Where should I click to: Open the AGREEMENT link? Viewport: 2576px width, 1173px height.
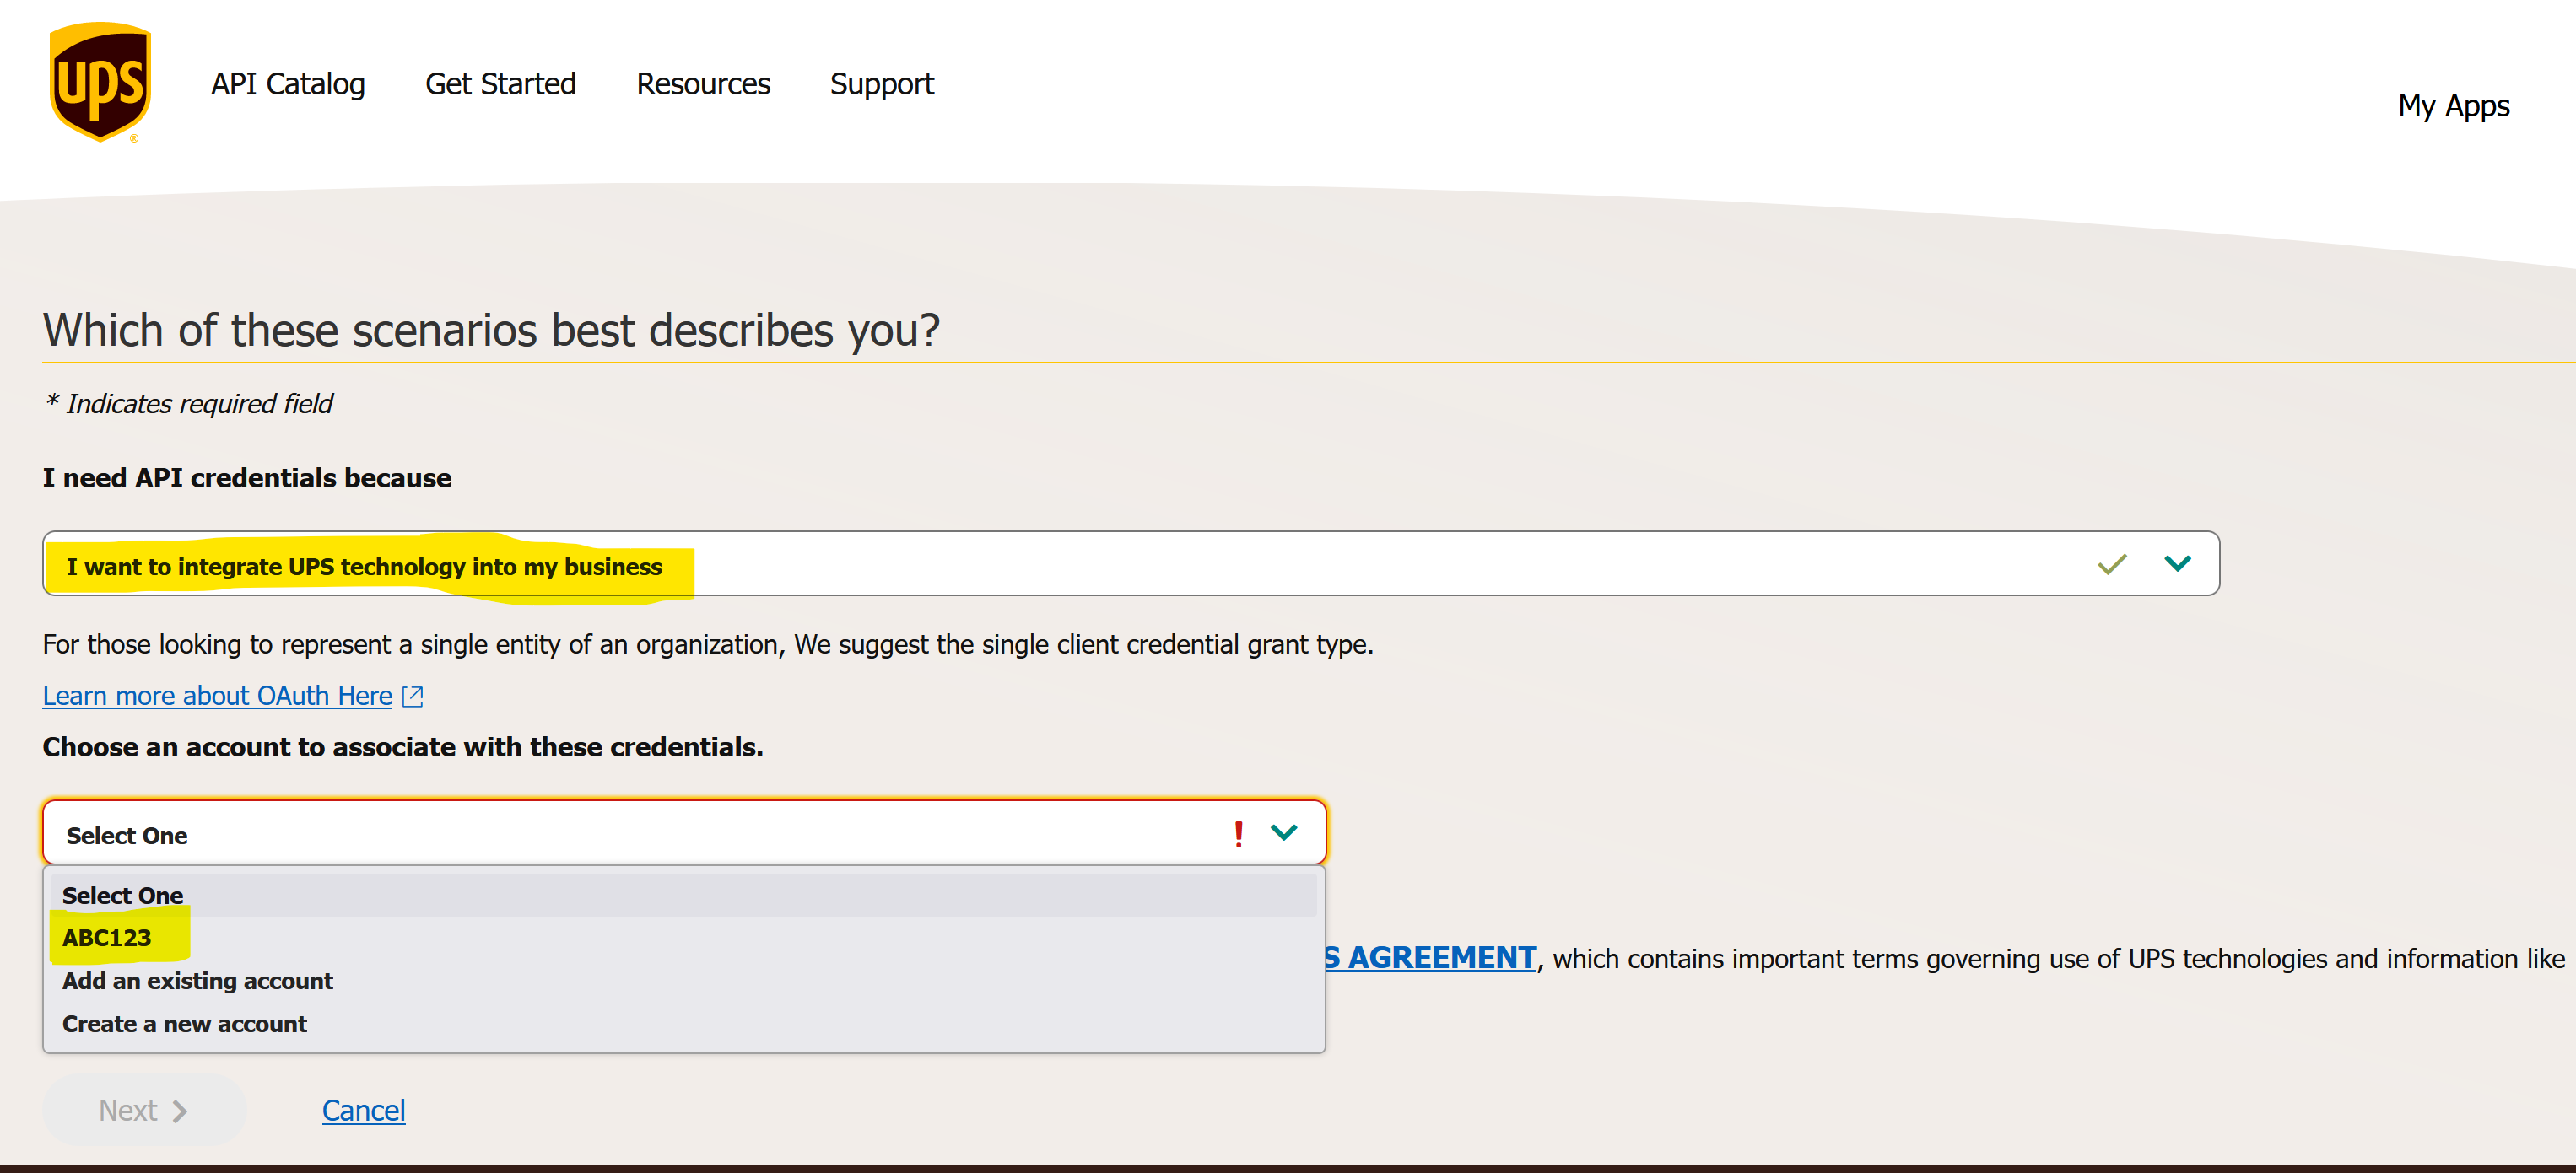pyautogui.click(x=1431, y=958)
